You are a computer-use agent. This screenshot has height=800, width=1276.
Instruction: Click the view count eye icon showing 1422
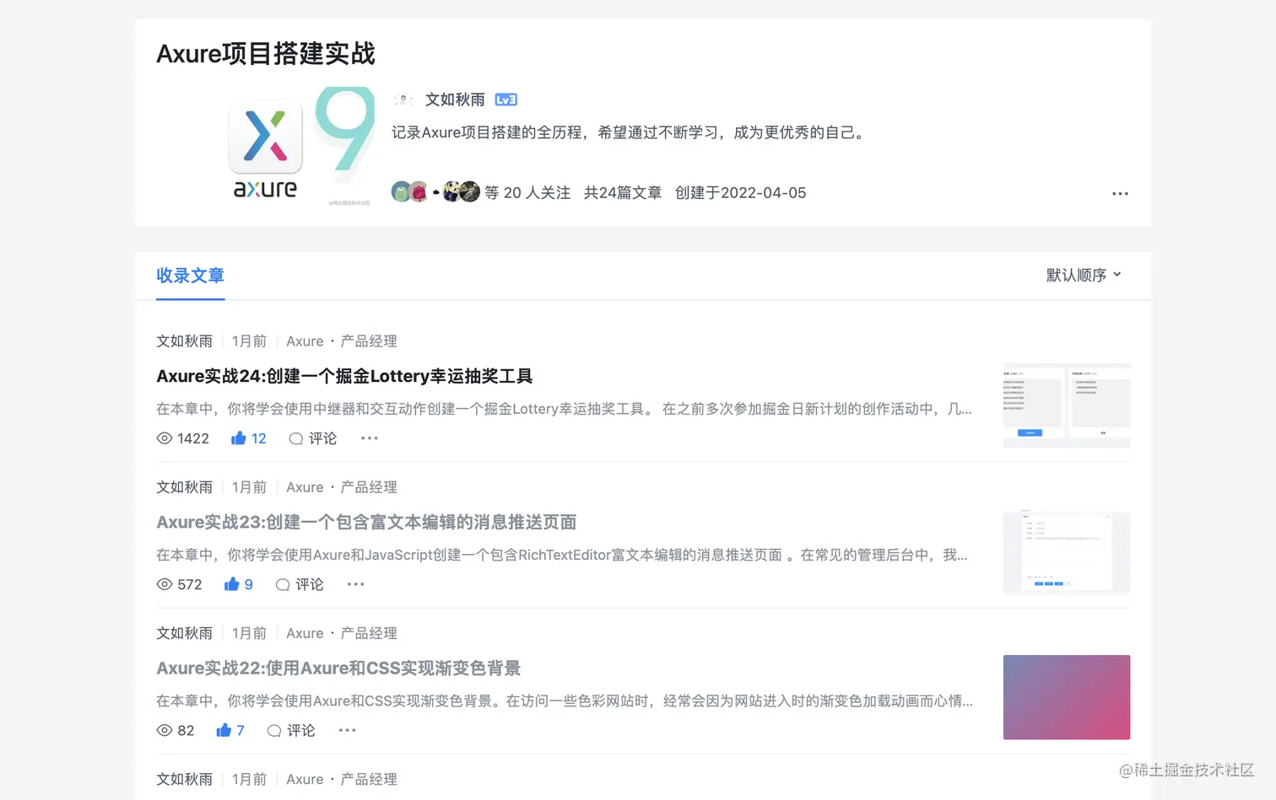(x=165, y=438)
